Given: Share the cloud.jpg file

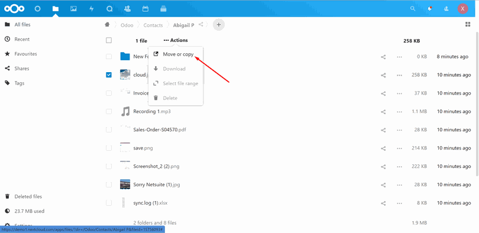Looking at the screenshot, I should pyautogui.click(x=383, y=75).
